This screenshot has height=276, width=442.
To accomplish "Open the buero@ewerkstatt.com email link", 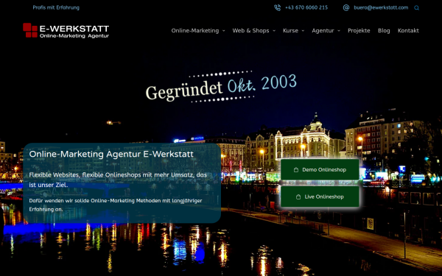I will point(381,7).
